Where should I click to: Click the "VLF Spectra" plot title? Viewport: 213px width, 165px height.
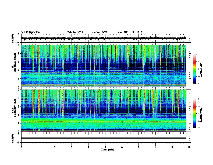(30, 32)
